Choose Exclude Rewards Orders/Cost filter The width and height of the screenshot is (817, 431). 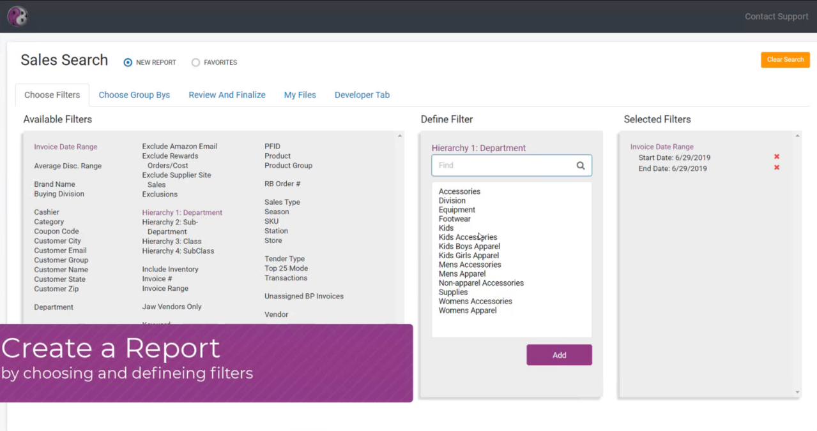[170, 161]
